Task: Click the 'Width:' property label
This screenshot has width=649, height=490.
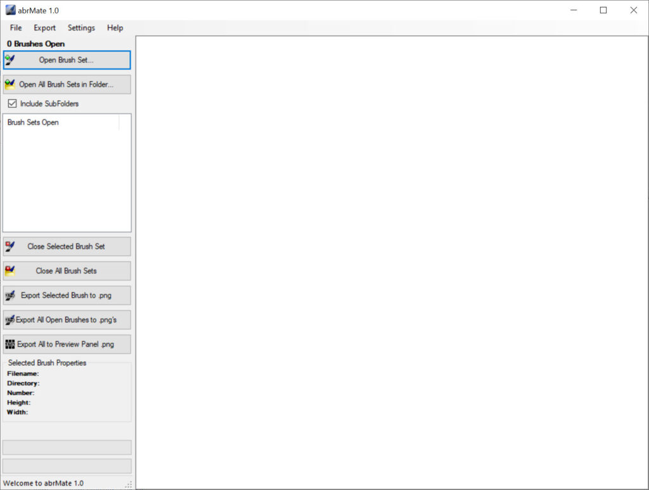Action: pos(17,412)
